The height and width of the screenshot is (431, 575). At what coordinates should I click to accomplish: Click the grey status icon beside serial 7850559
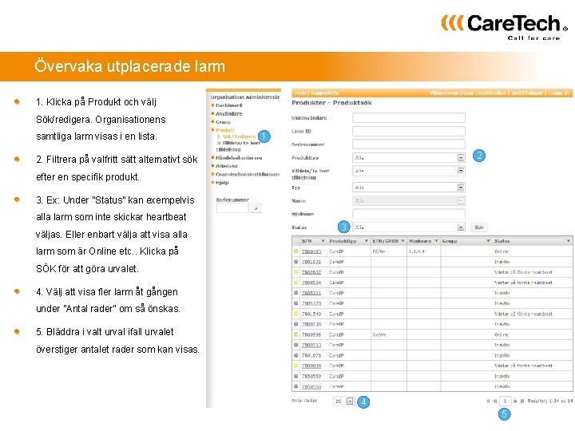coord(296,376)
